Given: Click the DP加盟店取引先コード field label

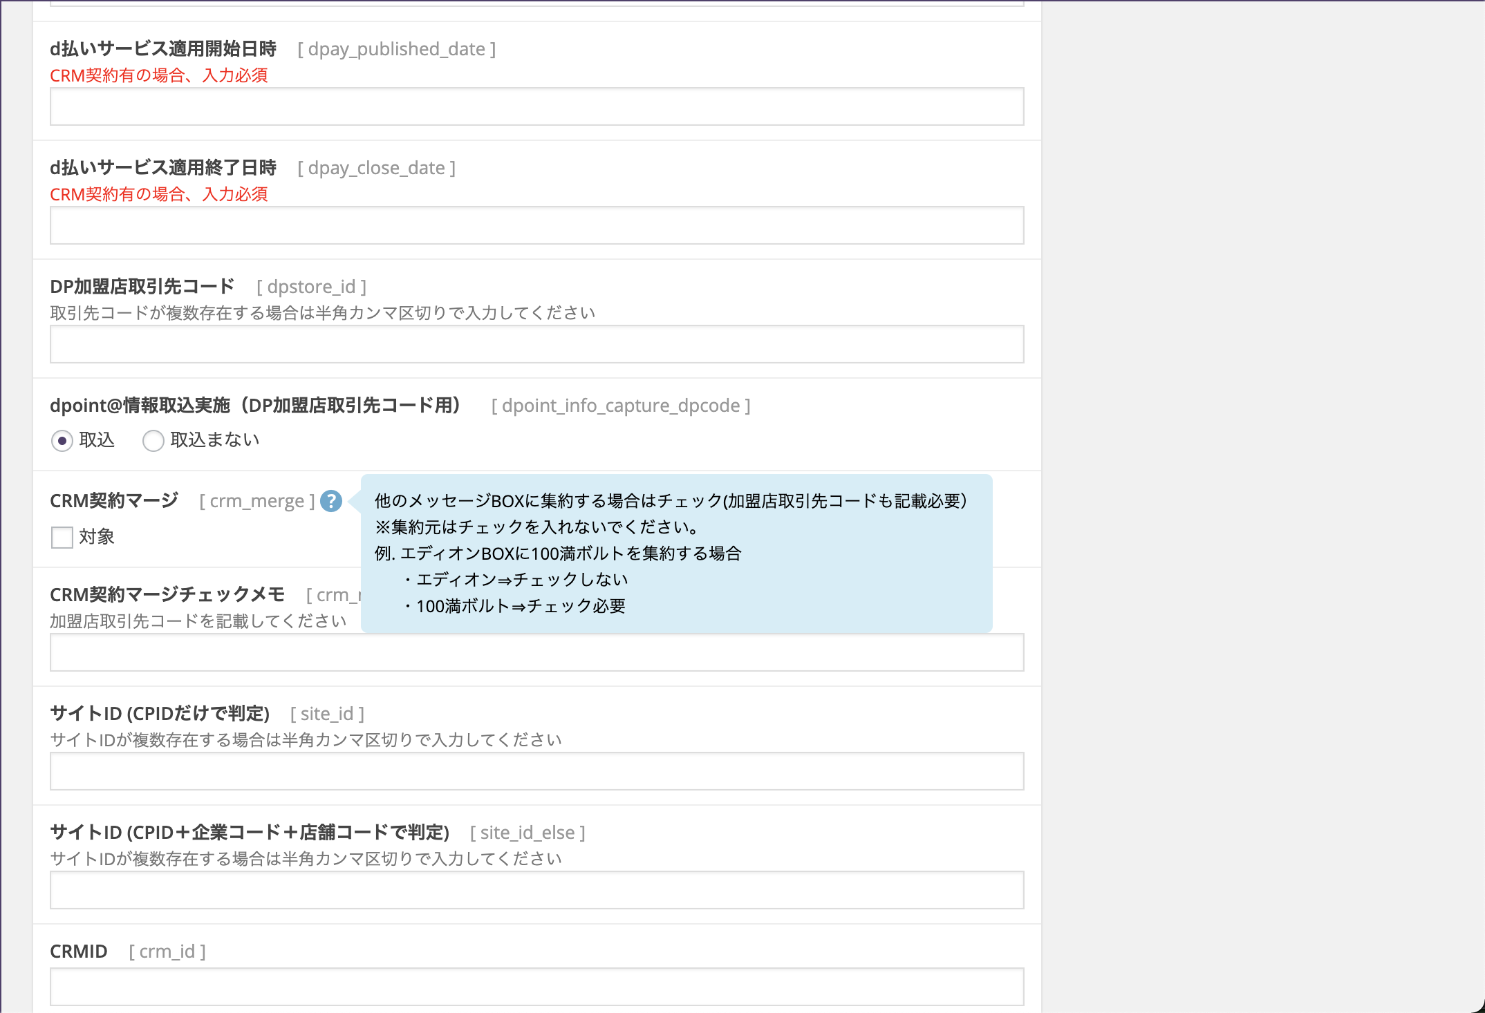Looking at the screenshot, I should point(142,287).
